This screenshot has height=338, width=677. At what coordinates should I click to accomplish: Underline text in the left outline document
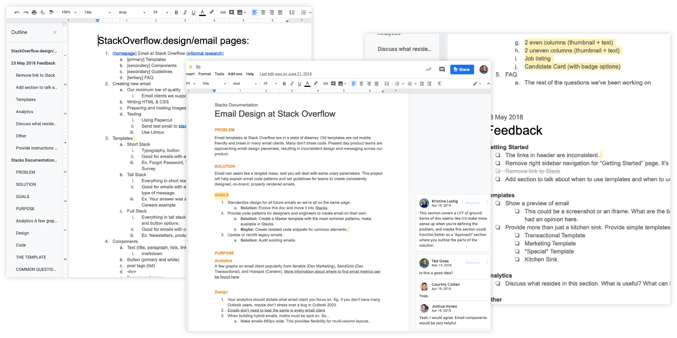[x=193, y=12]
